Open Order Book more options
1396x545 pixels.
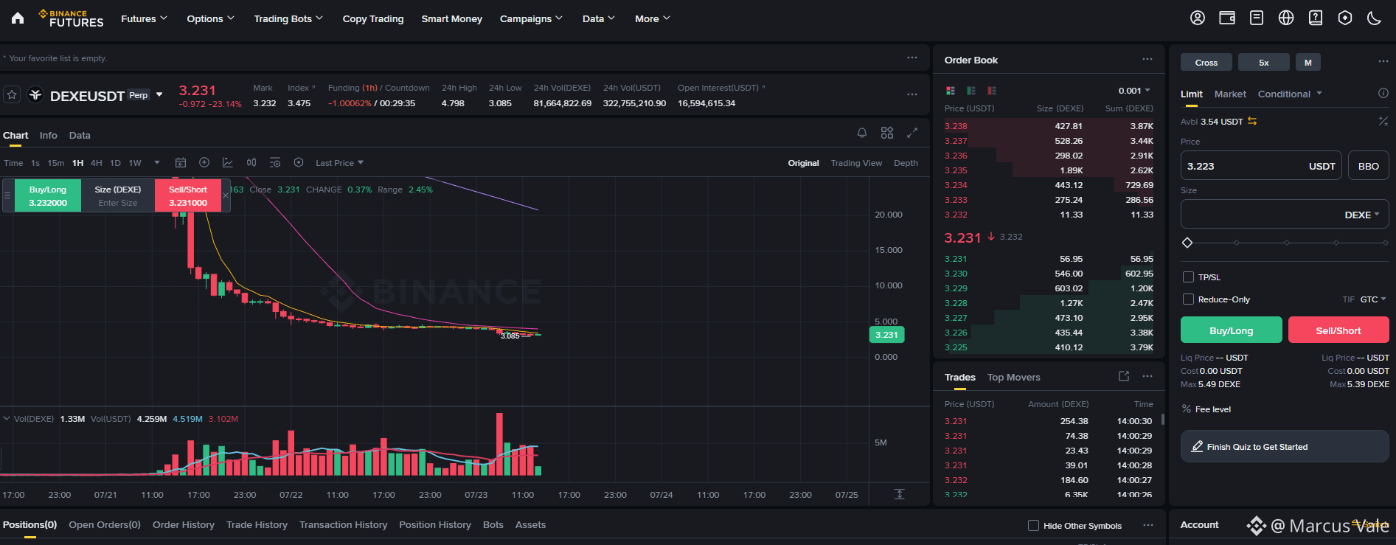1147,60
